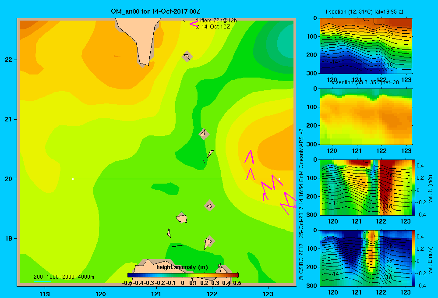Click the eastward velocity section panel
This screenshot has width=438, height=298.
366,258
